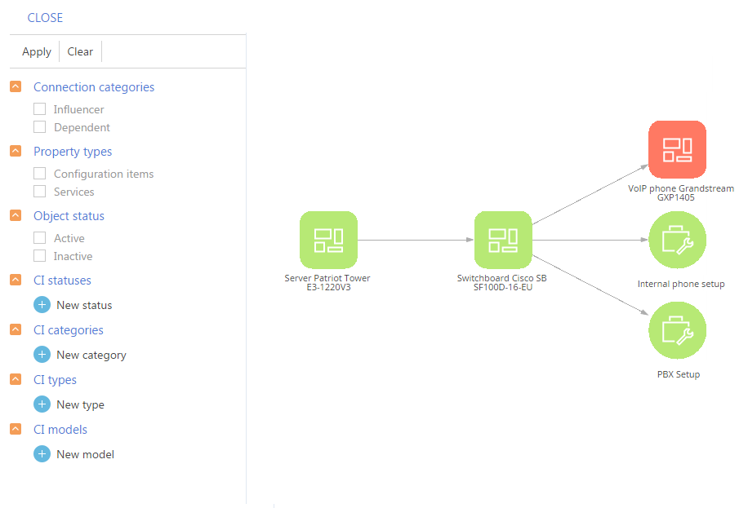Viewport: 748px width, 508px height.
Task: Click the CI statuses heading
Action: pos(62,281)
